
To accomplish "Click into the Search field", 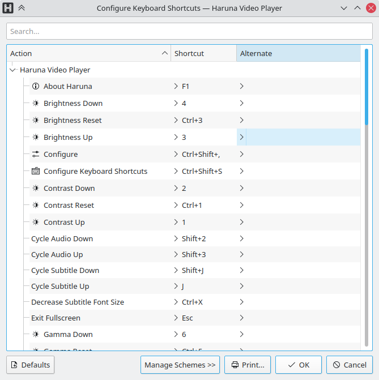I will point(189,32).
